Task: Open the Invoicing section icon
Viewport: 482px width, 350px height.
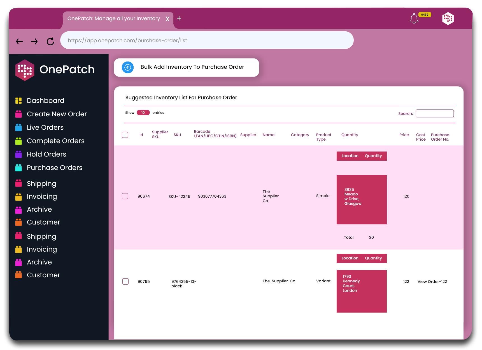Action: (18, 197)
